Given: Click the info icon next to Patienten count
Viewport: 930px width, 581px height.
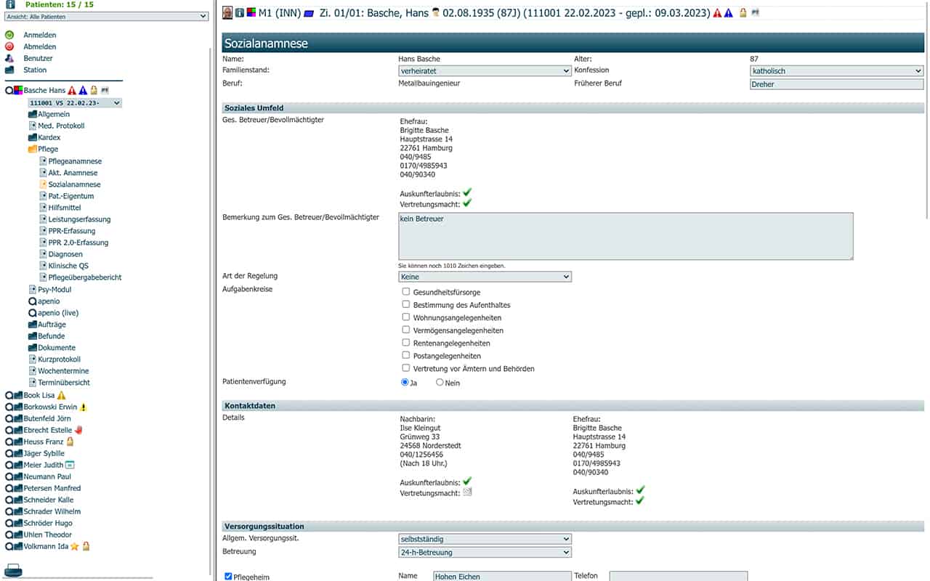Looking at the screenshot, I should click(x=9, y=4).
